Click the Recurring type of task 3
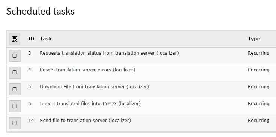Screen dimensions: 276x137 click(259, 53)
